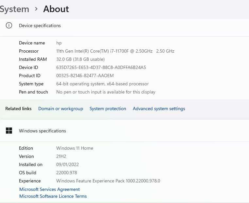Viewport: 249px width, 203px height.
Task: Go back to System in the breadcrumb
Action: [14, 9]
